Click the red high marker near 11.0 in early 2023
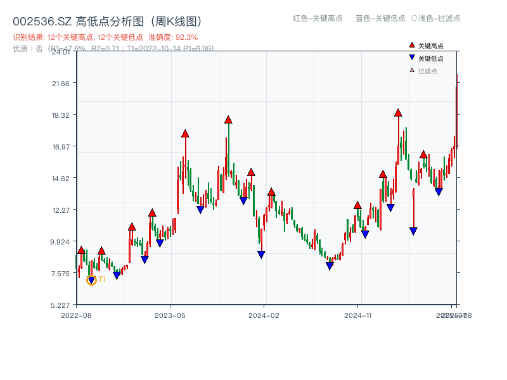The width and height of the screenshot is (507, 380). pos(132,227)
